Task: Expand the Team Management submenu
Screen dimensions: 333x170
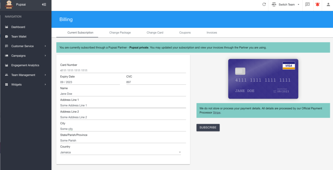Action: (45, 75)
